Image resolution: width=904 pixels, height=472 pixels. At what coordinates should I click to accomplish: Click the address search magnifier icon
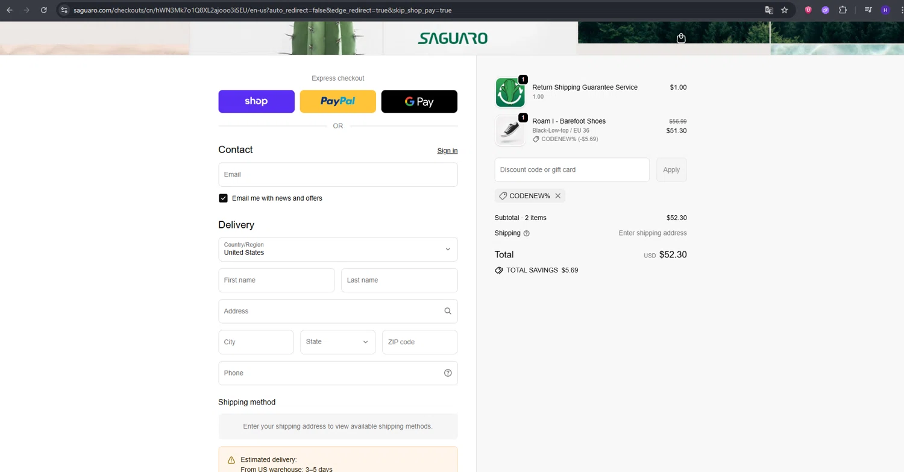pos(448,311)
